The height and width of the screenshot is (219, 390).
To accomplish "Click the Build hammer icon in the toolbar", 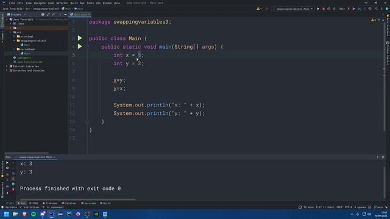I will pyautogui.click(x=267, y=9).
